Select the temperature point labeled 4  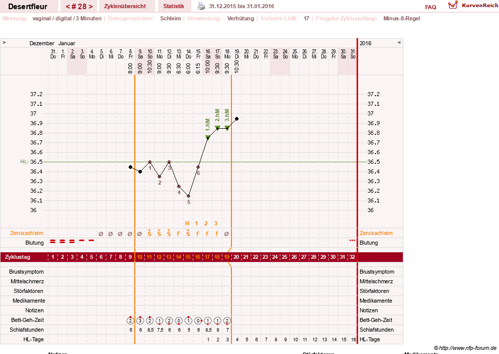tap(179, 186)
